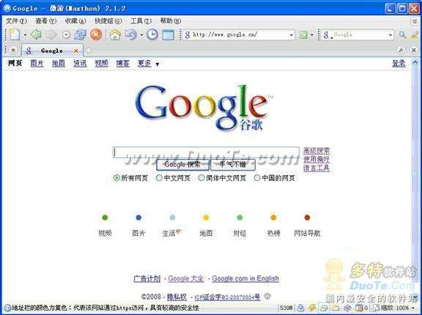This screenshot has height=315, width=422.
Task: Close the Google tab with its red X
Action: click(x=76, y=51)
